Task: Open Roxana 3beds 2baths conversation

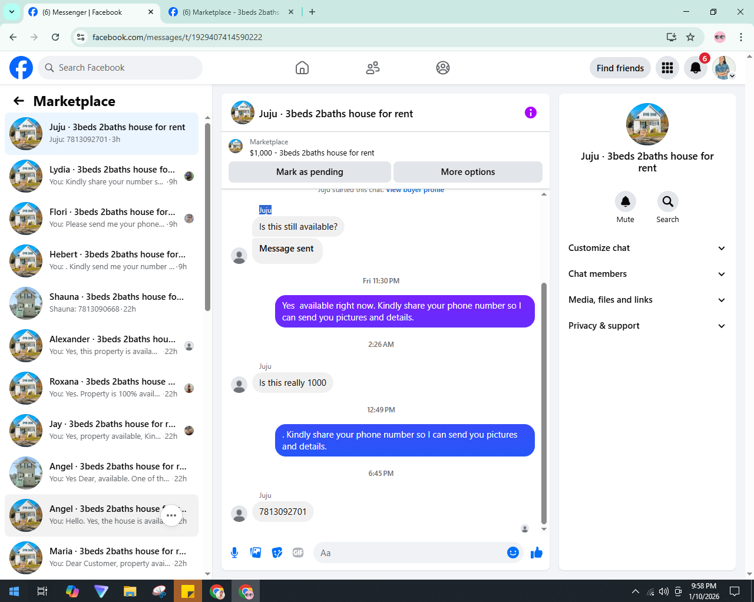Action: tap(101, 388)
